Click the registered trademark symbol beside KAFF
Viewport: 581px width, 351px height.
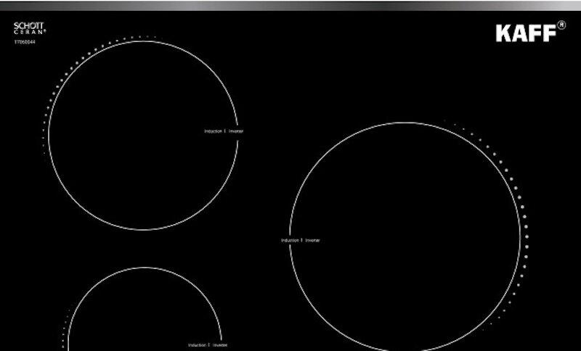[x=561, y=25]
